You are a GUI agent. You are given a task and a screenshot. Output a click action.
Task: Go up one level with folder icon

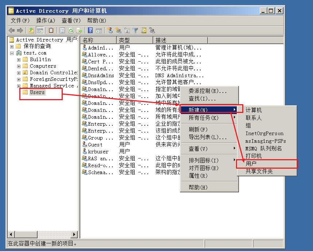31,31
